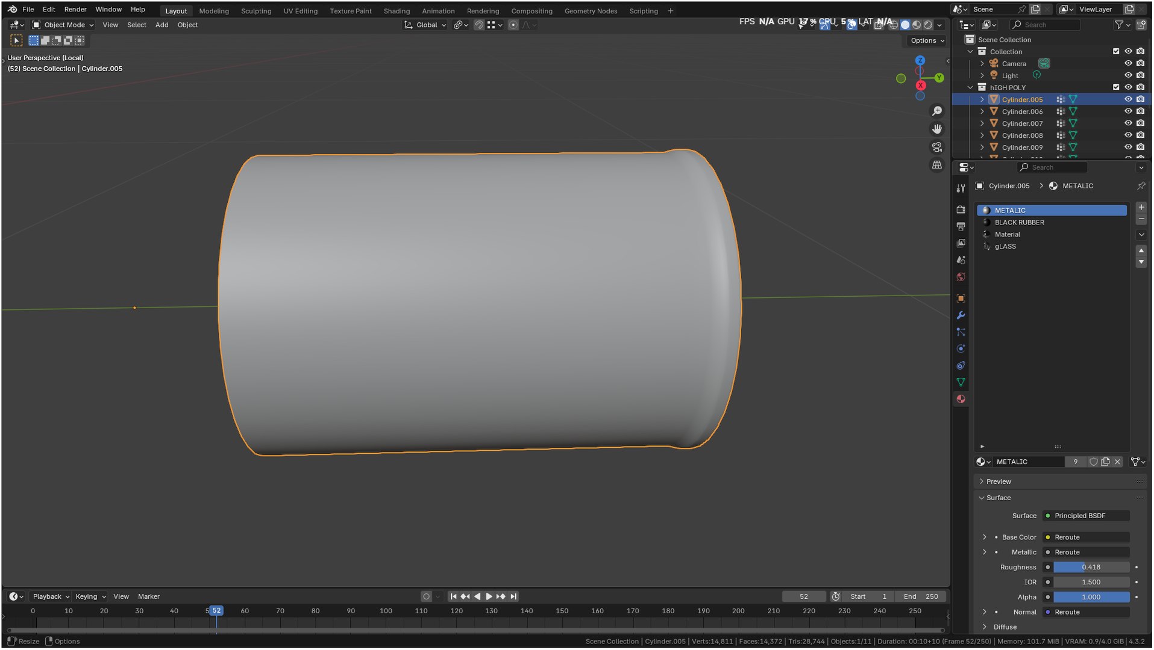Switch to Modeling workspace tab
The height and width of the screenshot is (650, 1154).
click(x=214, y=11)
